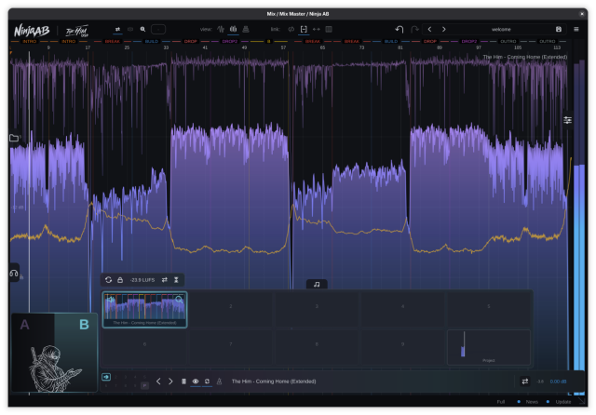Go to previous preset with left chevron

tap(429, 29)
